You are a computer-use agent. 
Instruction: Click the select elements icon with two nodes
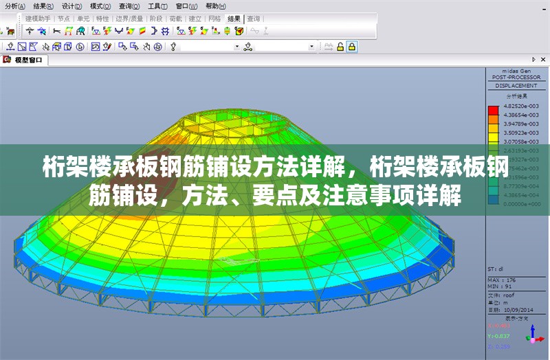click(248, 47)
